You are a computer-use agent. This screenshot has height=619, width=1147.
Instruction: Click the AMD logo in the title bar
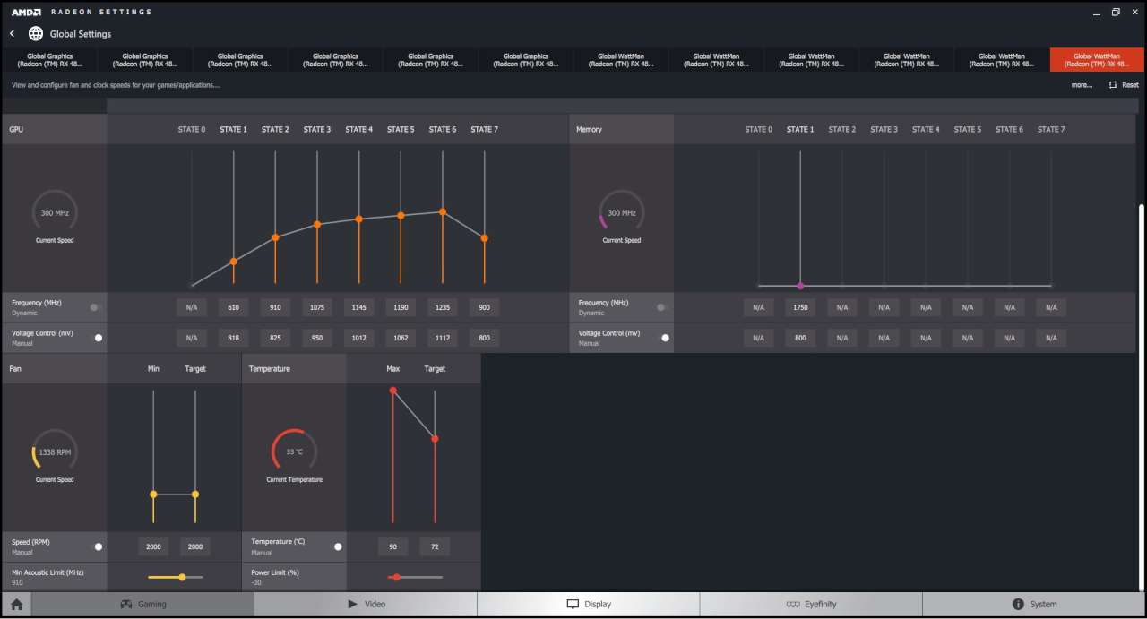(x=29, y=12)
